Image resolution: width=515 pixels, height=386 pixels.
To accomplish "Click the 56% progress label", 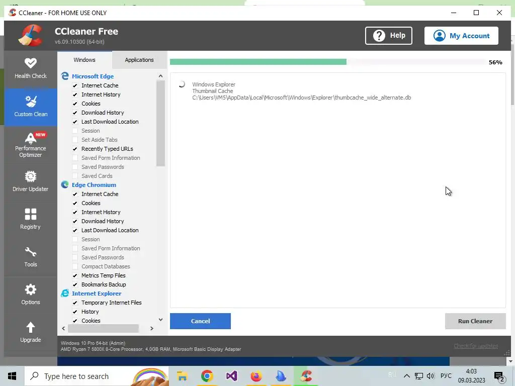I will point(495,62).
